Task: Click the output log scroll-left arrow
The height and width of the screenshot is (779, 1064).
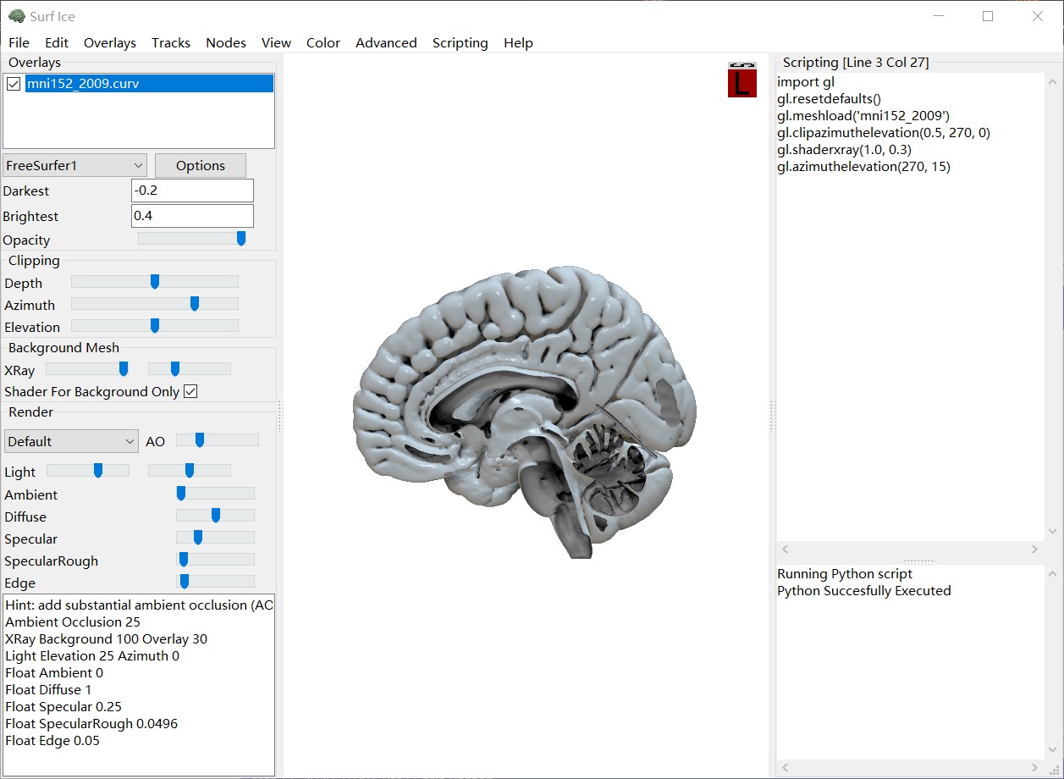Action: (786, 768)
